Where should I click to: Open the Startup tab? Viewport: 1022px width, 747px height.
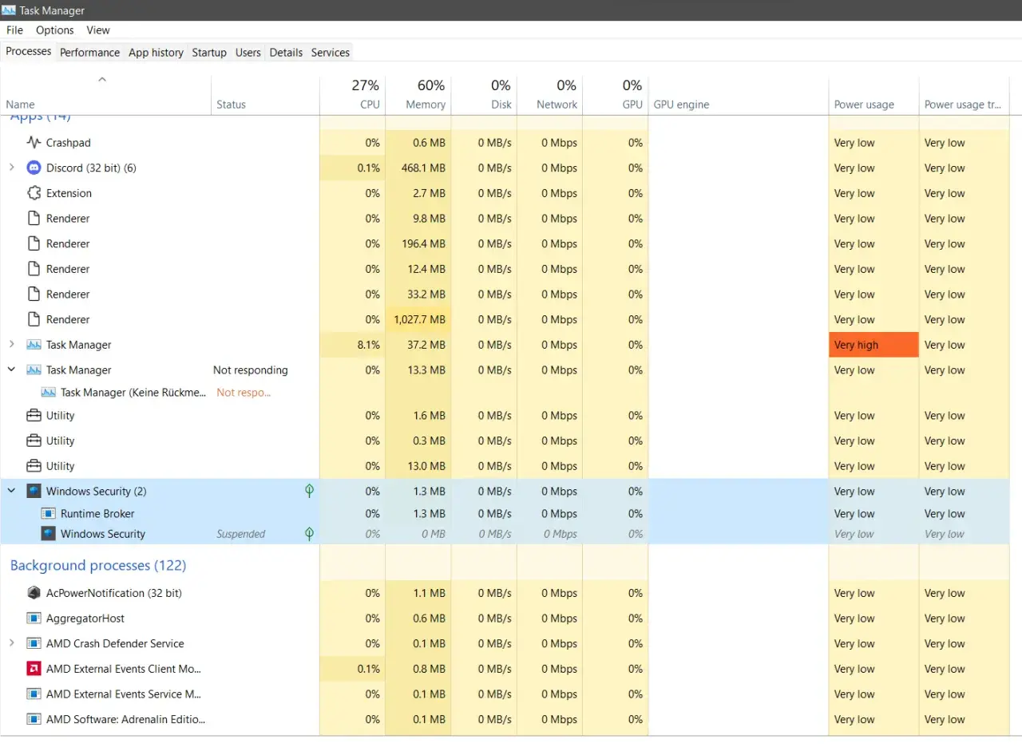point(209,52)
